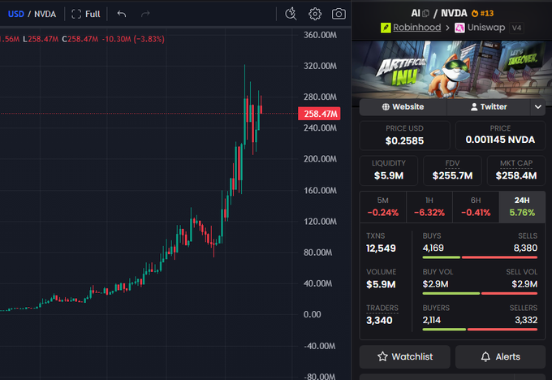
Task: Click the BUY VOL $2.9M value
Action: 435,284
